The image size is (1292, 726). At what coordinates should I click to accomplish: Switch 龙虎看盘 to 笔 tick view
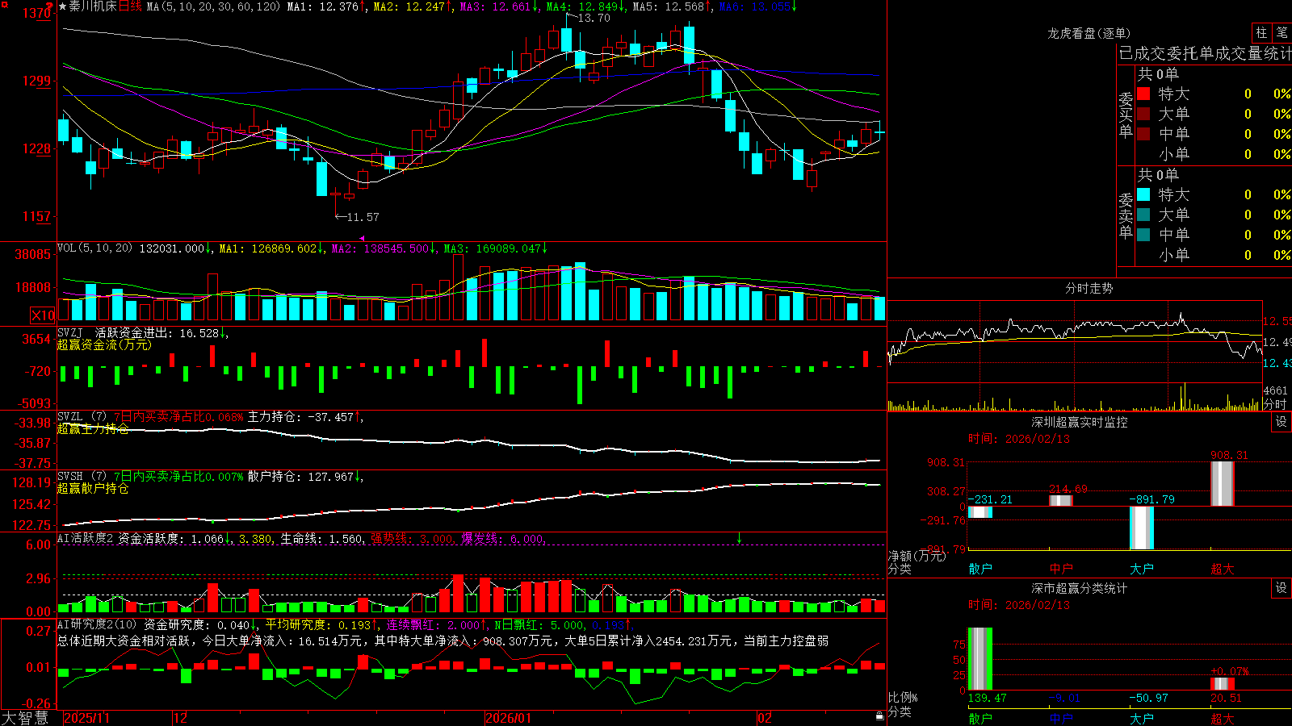coord(1282,32)
